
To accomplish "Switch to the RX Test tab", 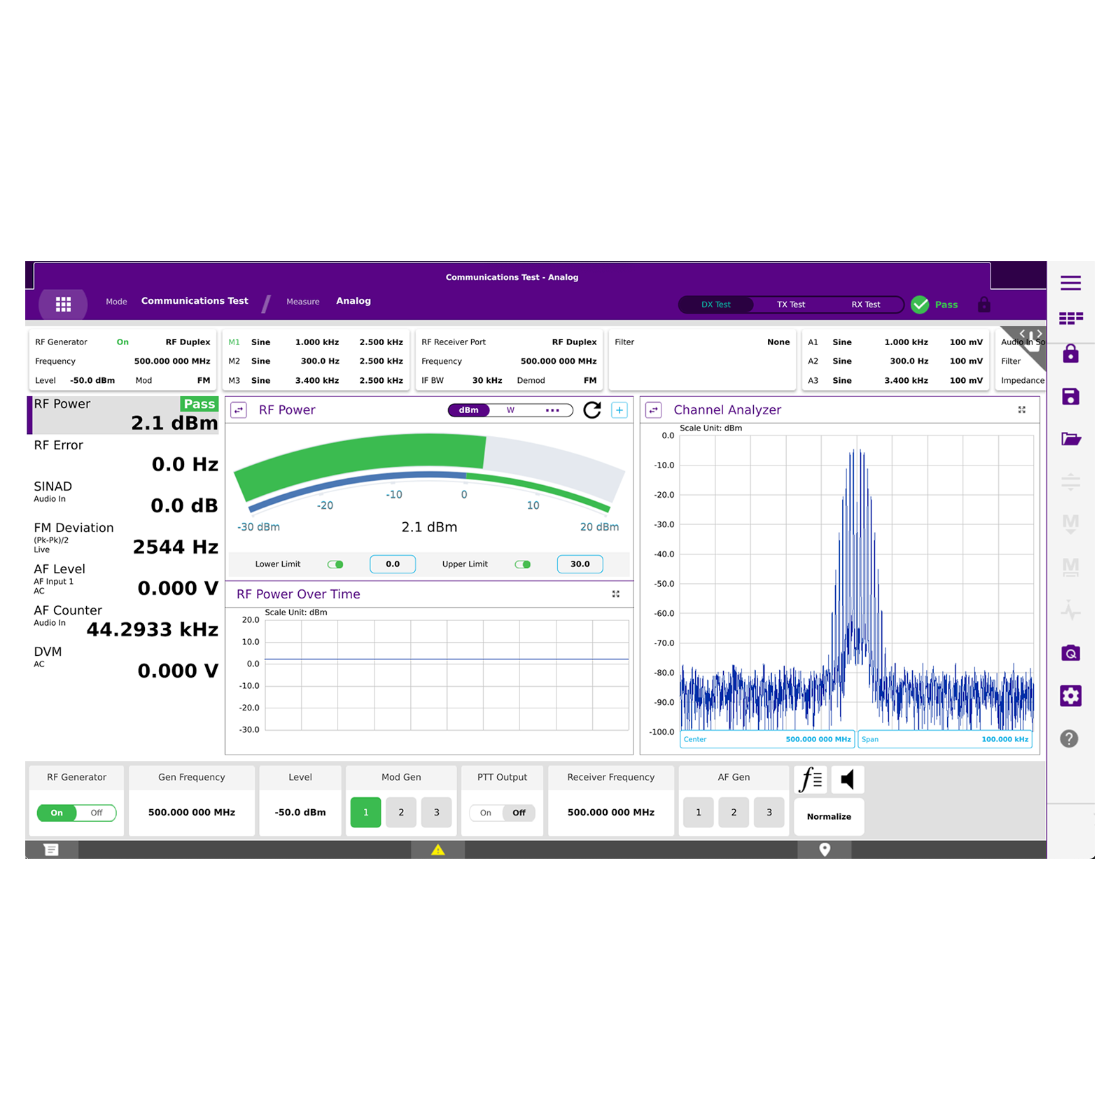I will 865,304.
